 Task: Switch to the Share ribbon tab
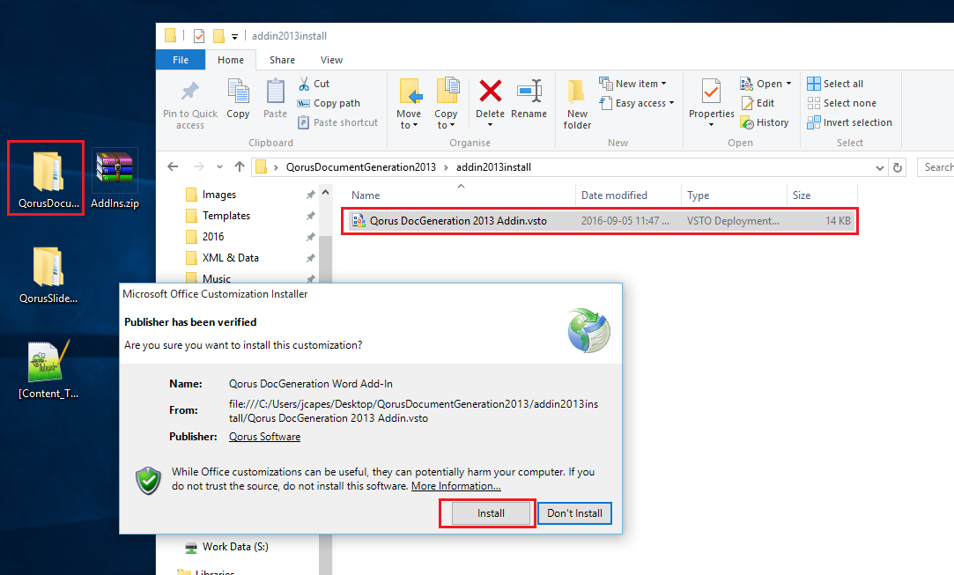click(x=282, y=60)
